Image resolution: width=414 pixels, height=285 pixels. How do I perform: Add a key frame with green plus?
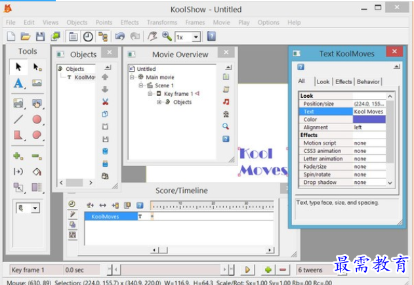click(x=268, y=270)
